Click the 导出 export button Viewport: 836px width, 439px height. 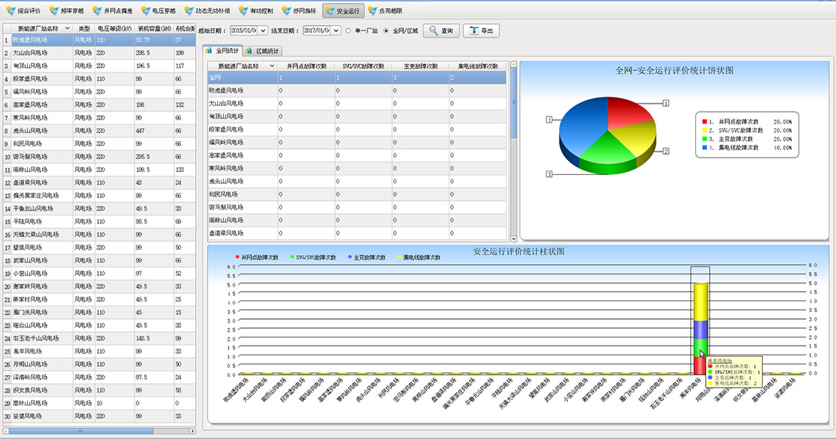[x=481, y=31]
